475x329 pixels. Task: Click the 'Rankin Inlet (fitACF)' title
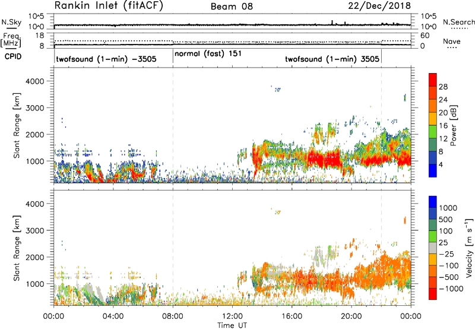[x=109, y=6]
